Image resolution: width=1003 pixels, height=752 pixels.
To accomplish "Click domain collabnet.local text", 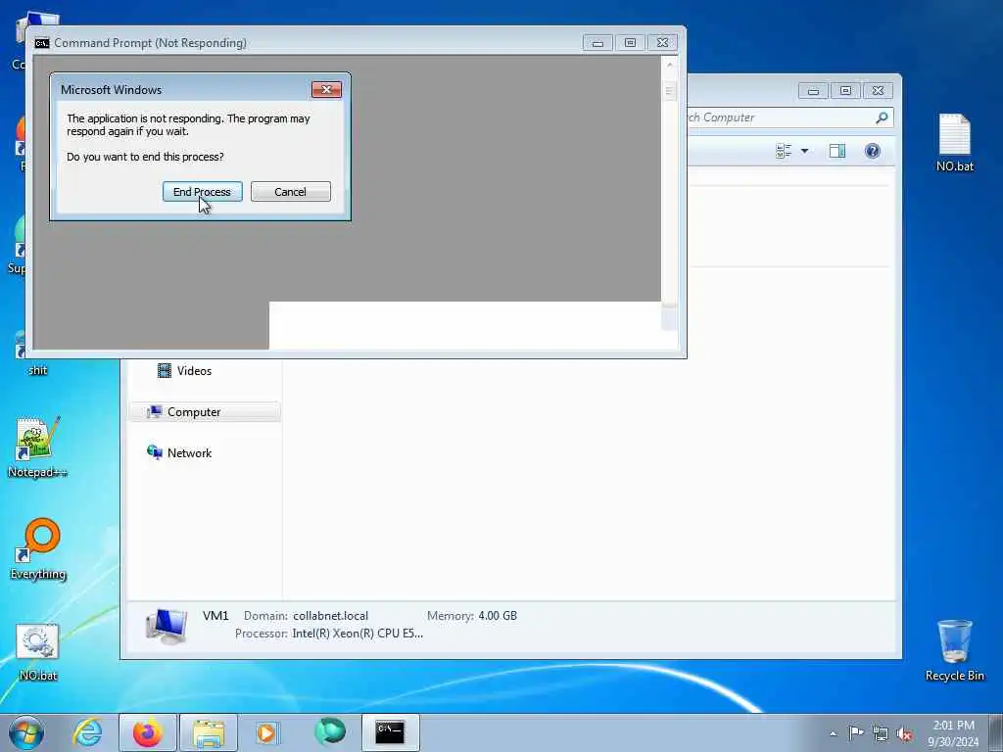I will (x=331, y=616).
